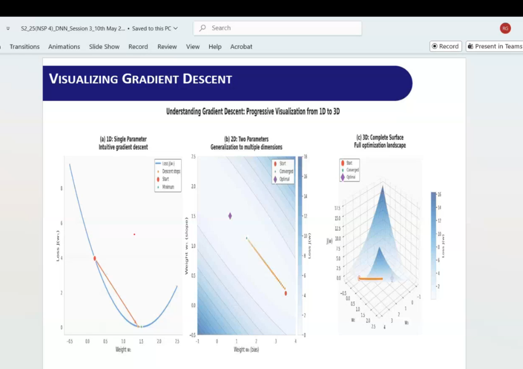Open the Animations ribbon tab
The width and height of the screenshot is (523, 369).
(64, 46)
